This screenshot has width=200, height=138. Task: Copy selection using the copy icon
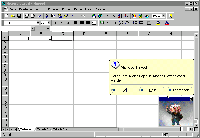(53, 16)
